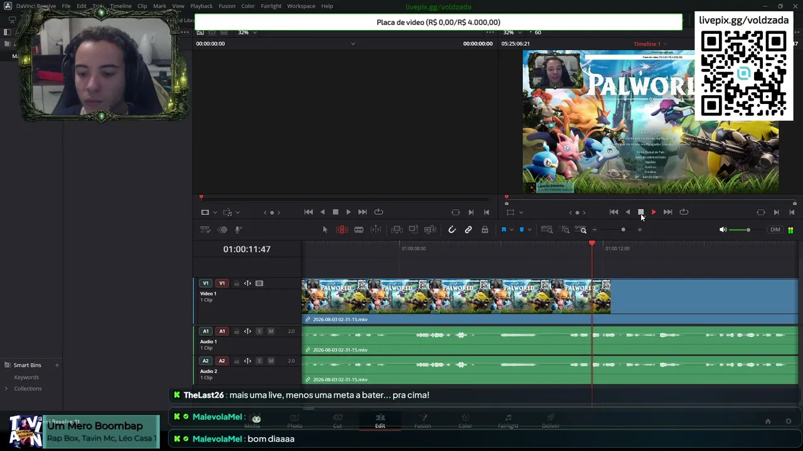The height and width of the screenshot is (451, 803).
Task: Play the timeline viewer forward
Action: [x=654, y=212]
